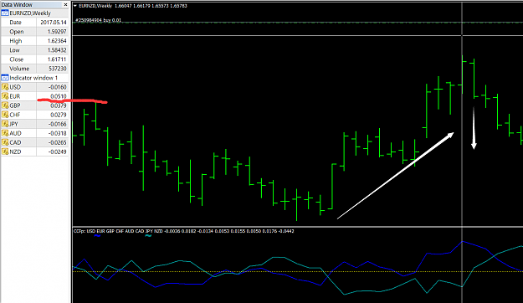Click the Indicator window 1 icon
Image resolution: width=523 pixels, height=303 pixels.
[5, 78]
